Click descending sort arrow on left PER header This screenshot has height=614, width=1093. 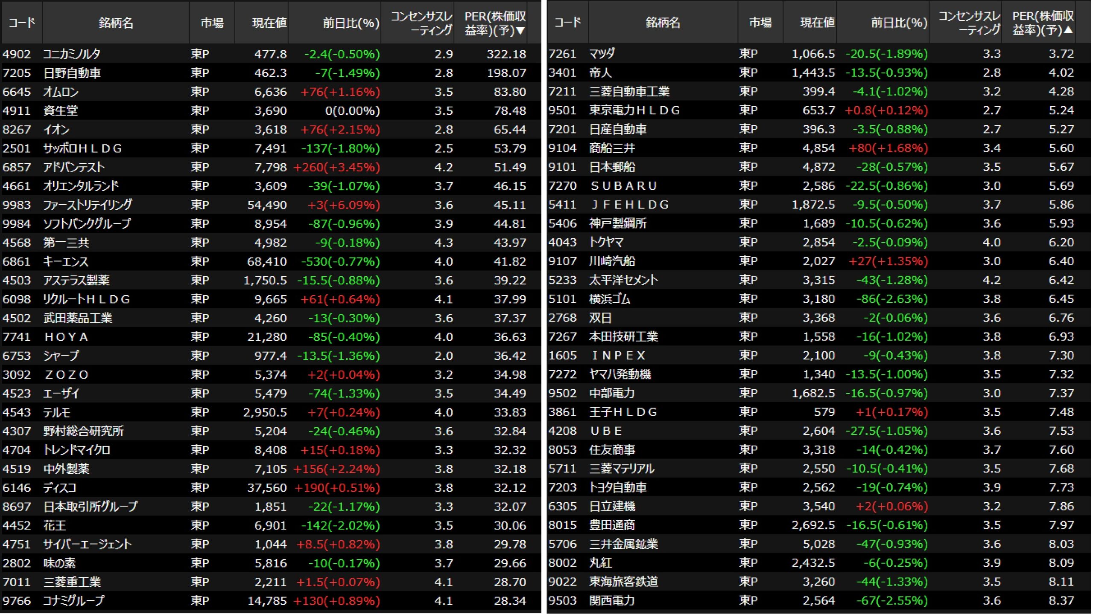pos(520,31)
